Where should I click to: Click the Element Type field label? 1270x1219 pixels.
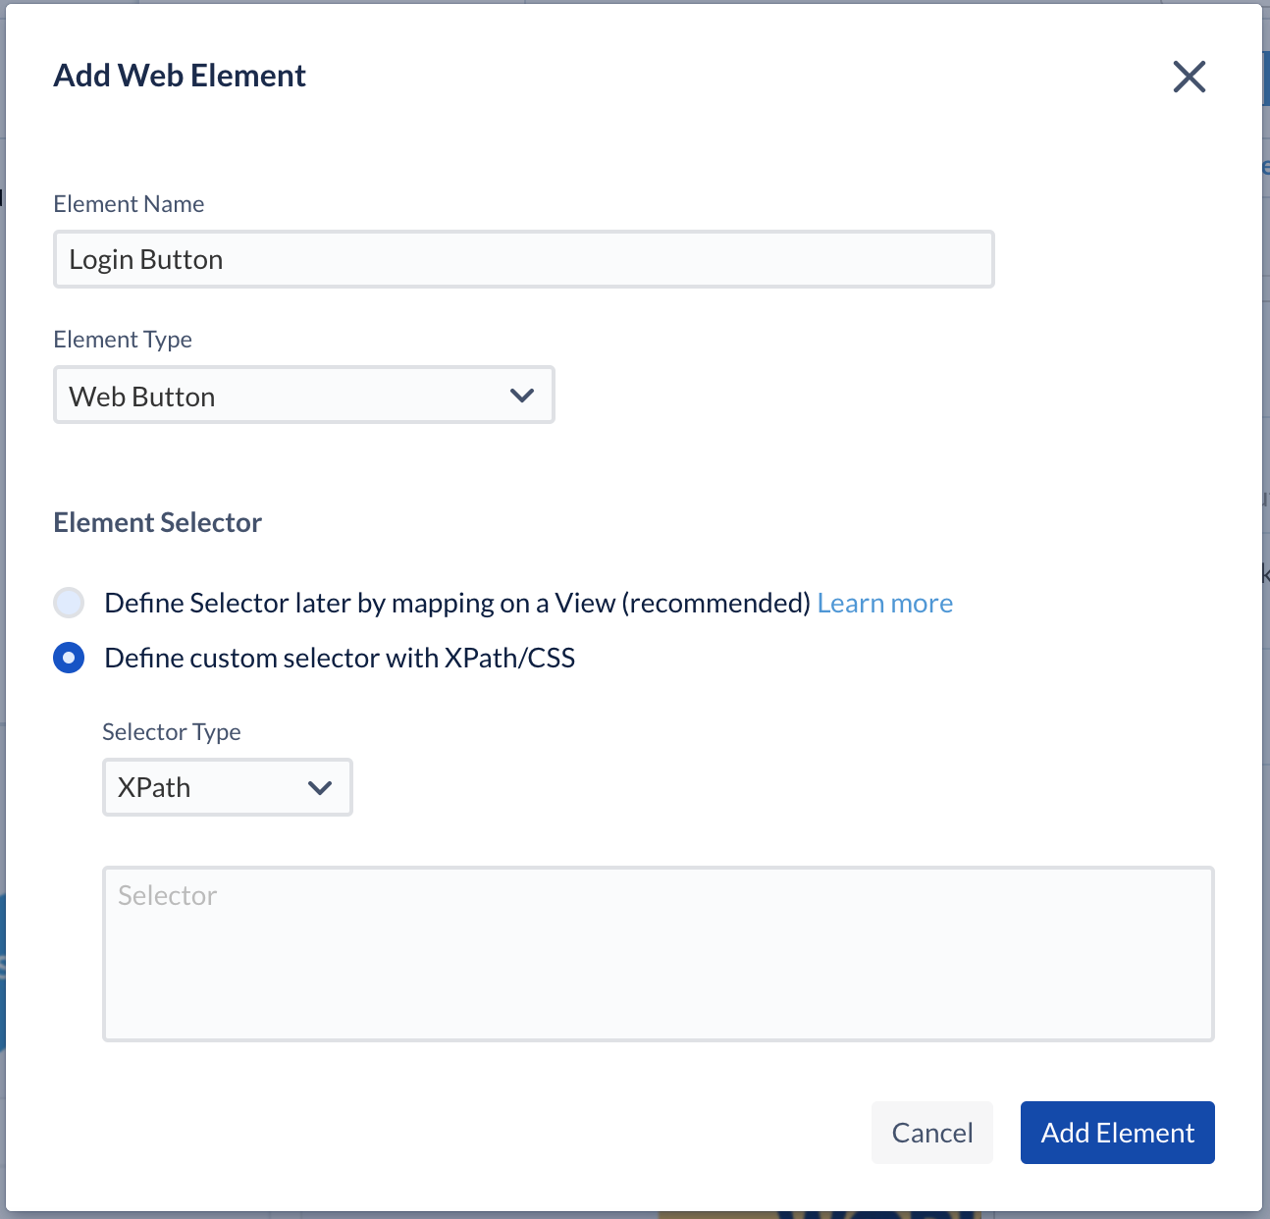pos(123,340)
